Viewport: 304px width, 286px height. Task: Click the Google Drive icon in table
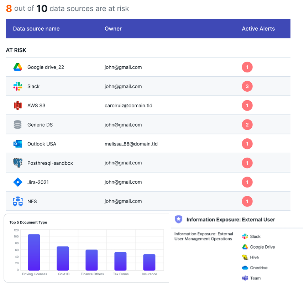click(18, 67)
